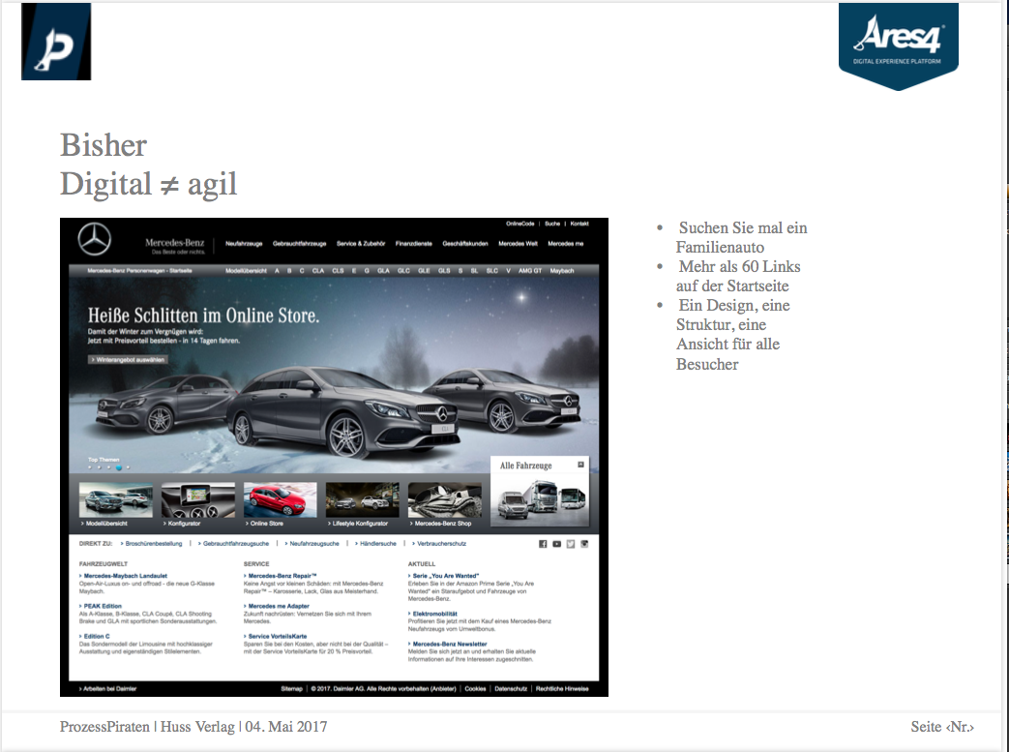Open Mercedes me Adapter link
The height and width of the screenshot is (752, 1009).
(x=279, y=606)
